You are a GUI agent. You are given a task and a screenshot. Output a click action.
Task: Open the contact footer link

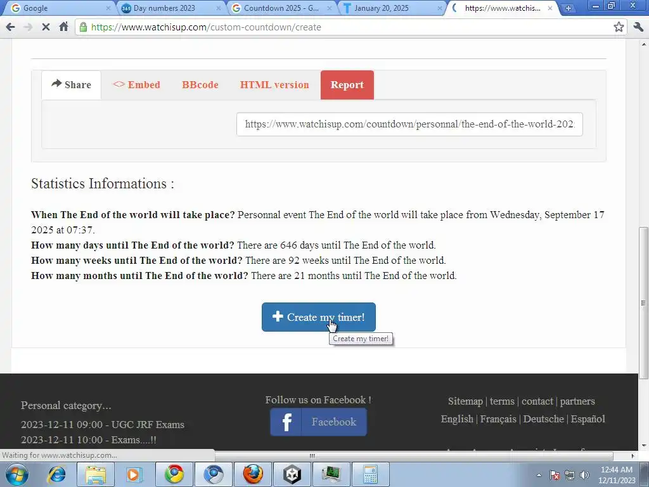(537, 401)
